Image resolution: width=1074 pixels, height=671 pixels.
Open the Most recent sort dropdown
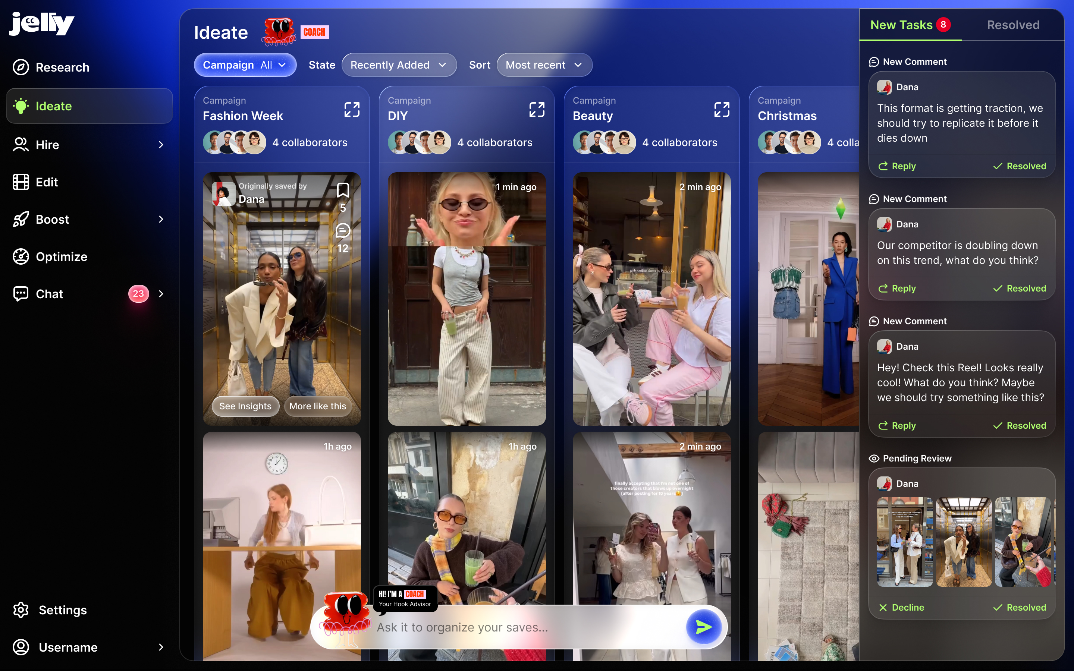click(x=544, y=65)
